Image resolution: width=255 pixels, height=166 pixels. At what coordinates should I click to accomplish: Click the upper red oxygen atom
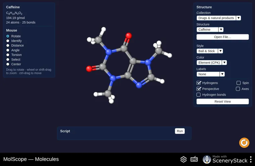(x=129, y=36)
